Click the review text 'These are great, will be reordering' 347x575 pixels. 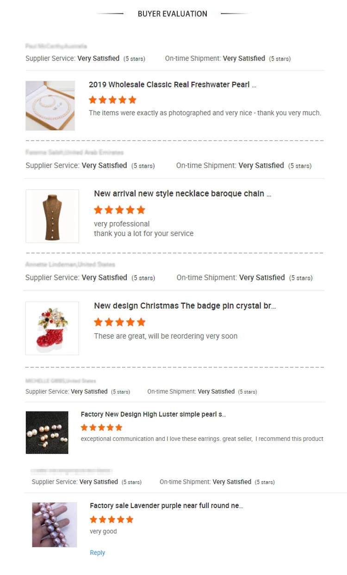[x=166, y=336]
